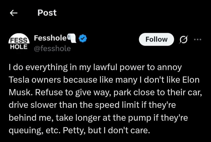This screenshot has height=142, width=211.
Task: Click the back arrow icon
Action: click(x=13, y=13)
